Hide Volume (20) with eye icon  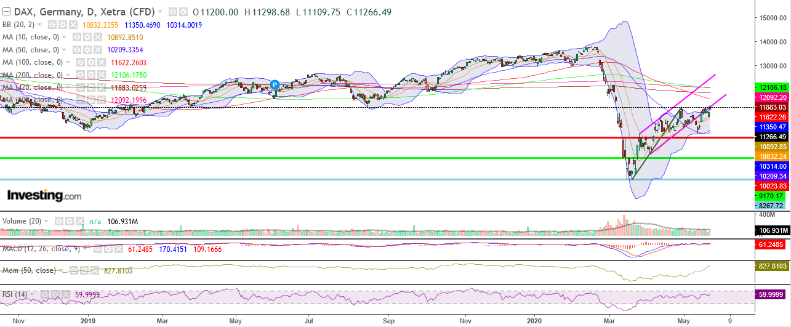59,221
